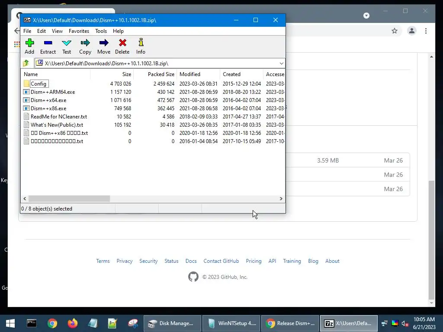This screenshot has width=443, height=332.
Task: Click the Test archive icon
Action: [67, 43]
